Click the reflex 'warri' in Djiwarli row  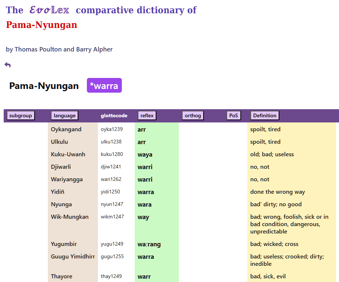145,167
